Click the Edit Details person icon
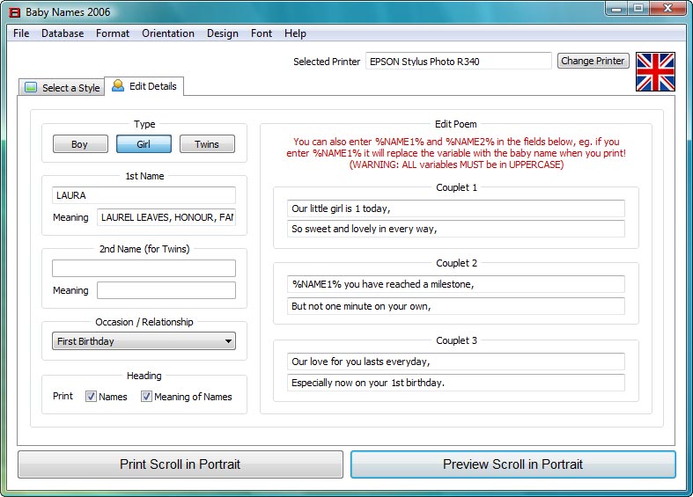Screen dimensions: 693x497 118,85
